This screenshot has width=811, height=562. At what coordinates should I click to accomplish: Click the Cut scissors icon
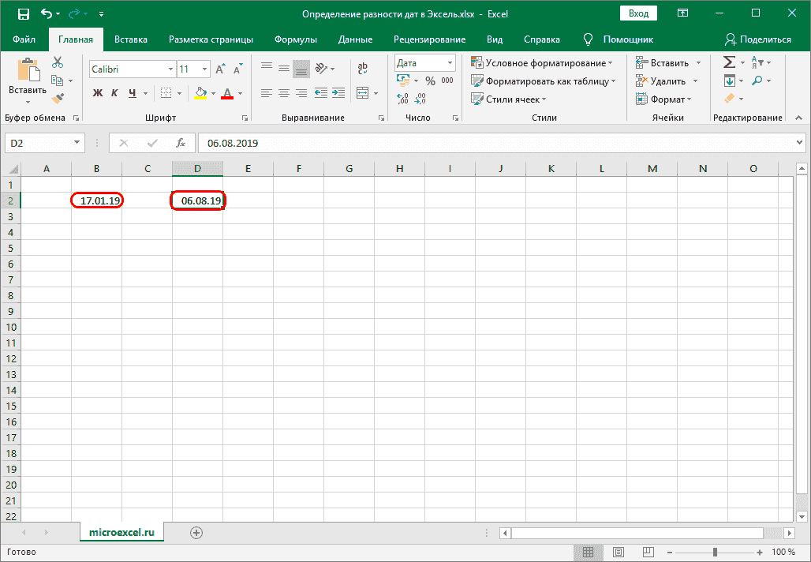coord(58,62)
